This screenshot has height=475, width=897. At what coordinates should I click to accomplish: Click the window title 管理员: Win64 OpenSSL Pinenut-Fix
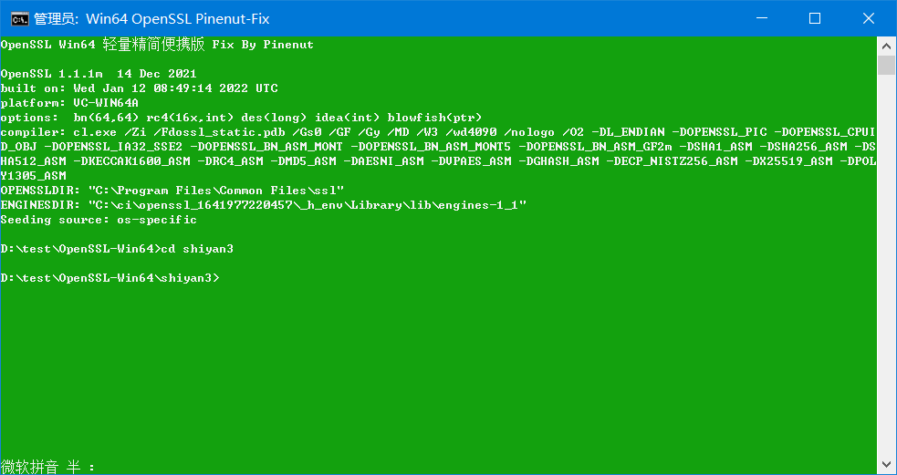[x=151, y=19]
